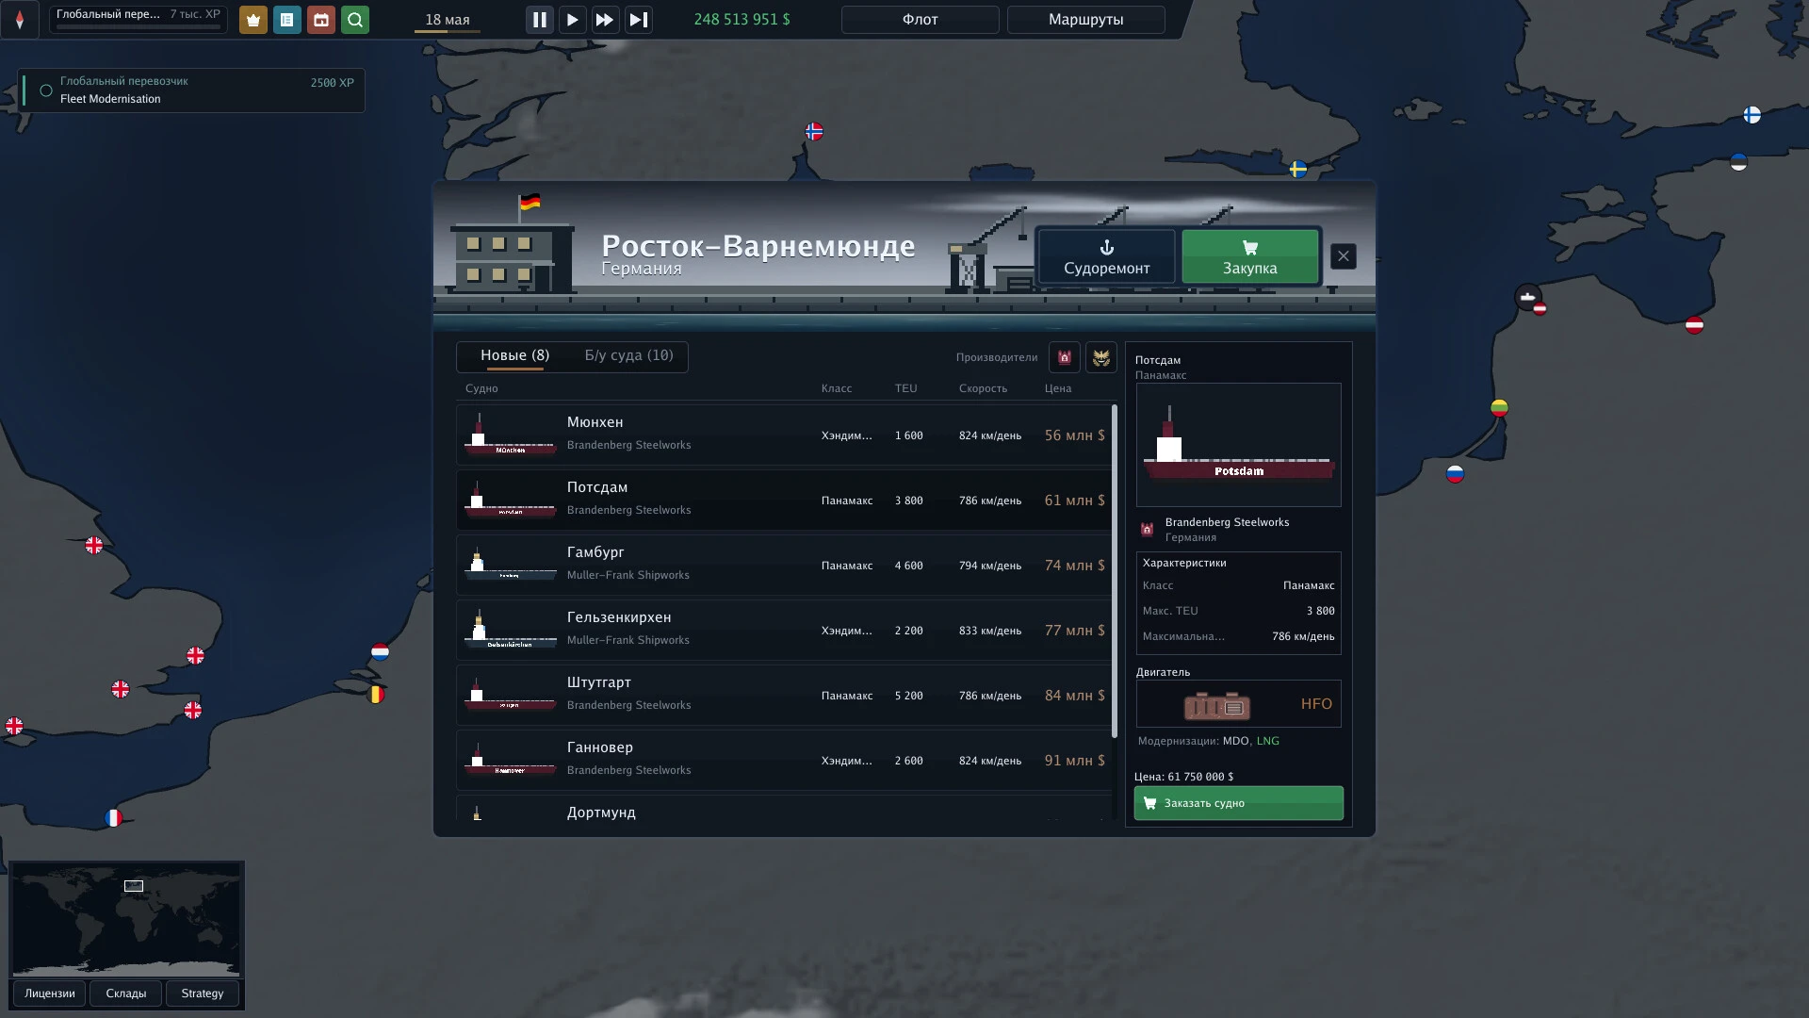Open the blue document report icon

click(x=287, y=20)
